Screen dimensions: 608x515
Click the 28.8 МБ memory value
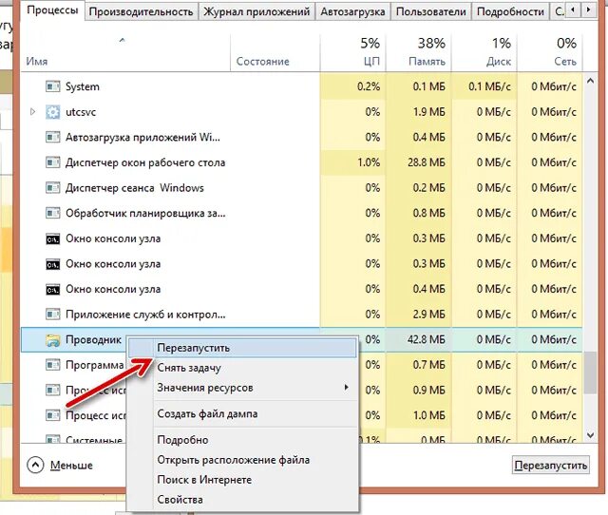(x=427, y=162)
